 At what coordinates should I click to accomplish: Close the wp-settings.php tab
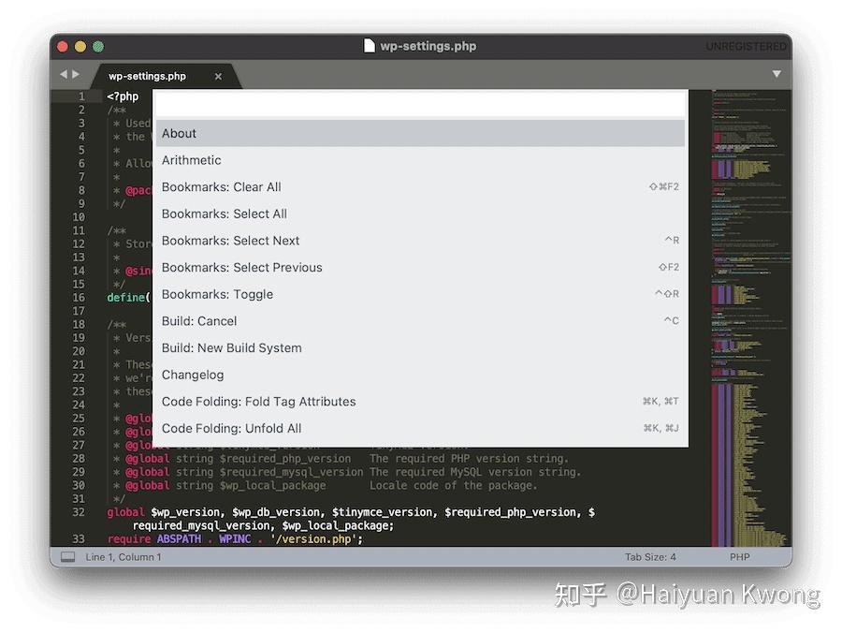[x=218, y=77]
